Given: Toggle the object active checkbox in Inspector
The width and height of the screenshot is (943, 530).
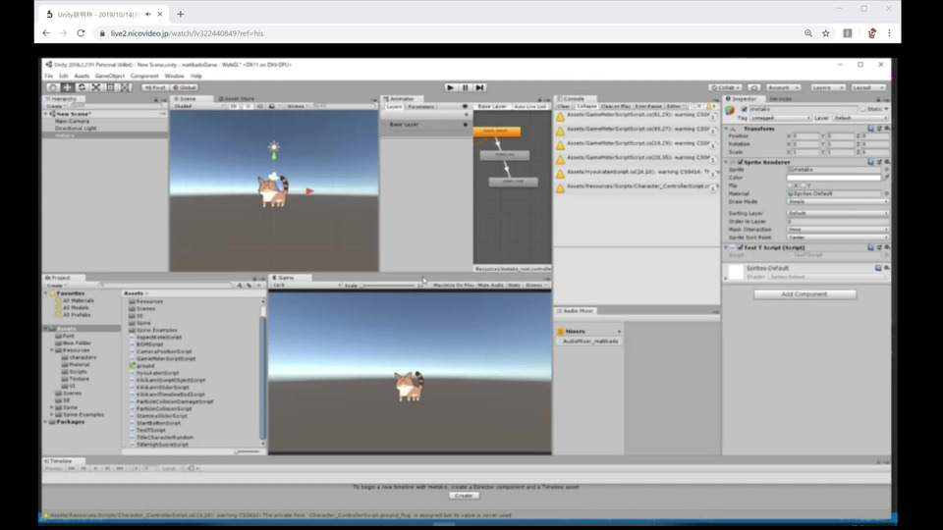Looking at the screenshot, I should pyautogui.click(x=745, y=109).
